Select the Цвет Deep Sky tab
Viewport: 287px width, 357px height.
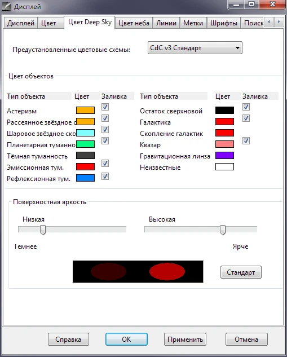pyautogui.click(x=90, y=23)
